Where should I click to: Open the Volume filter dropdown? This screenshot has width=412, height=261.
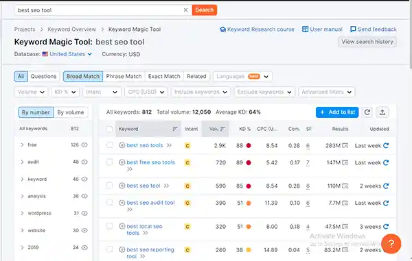[31, 92]
